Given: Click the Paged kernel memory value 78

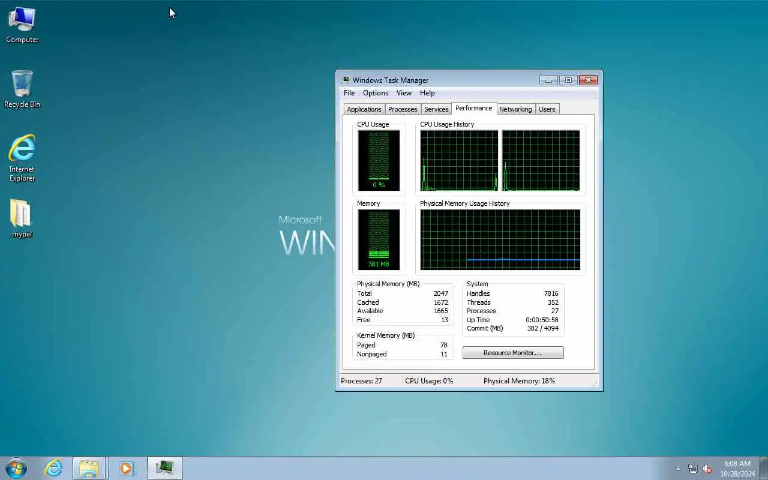Looking at the screenshot, I should [443, 345].
